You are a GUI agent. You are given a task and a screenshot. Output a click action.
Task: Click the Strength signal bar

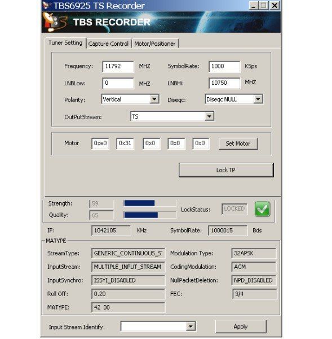[150, 203]
